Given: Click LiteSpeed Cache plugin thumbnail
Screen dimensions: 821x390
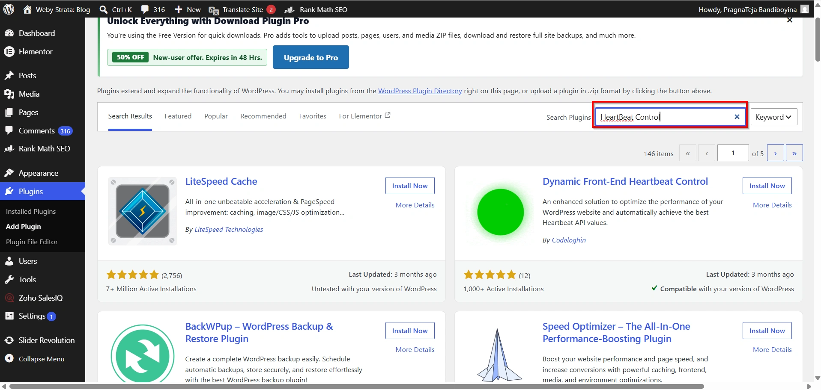Looking at the screenshot, I should point(143,211).
